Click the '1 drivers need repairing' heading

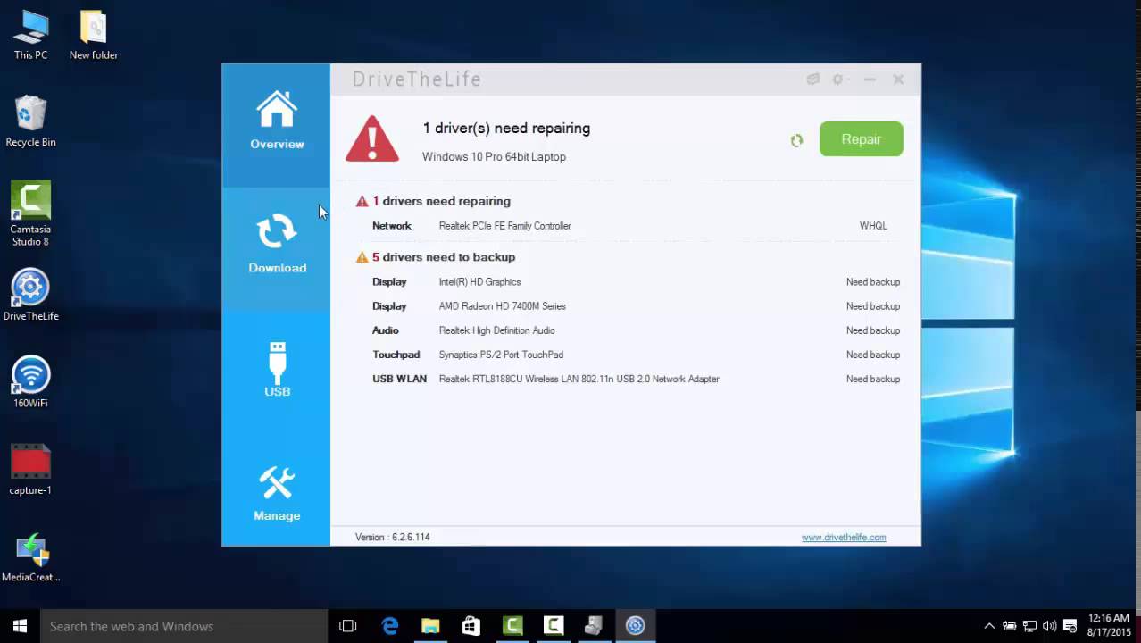click(441, 201)
